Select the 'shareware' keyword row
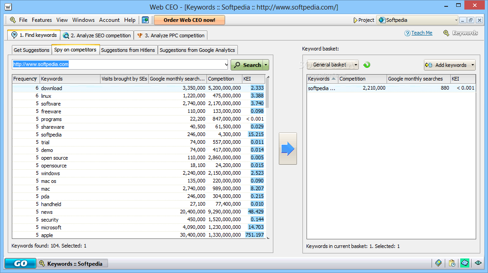488x273 pixels. point(139,126)
